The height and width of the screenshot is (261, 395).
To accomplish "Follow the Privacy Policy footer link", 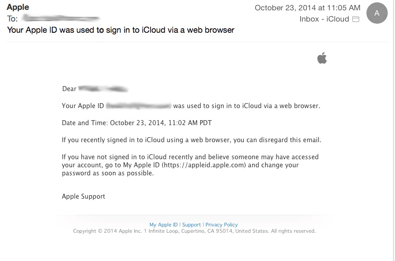I will tap(222, 225).
